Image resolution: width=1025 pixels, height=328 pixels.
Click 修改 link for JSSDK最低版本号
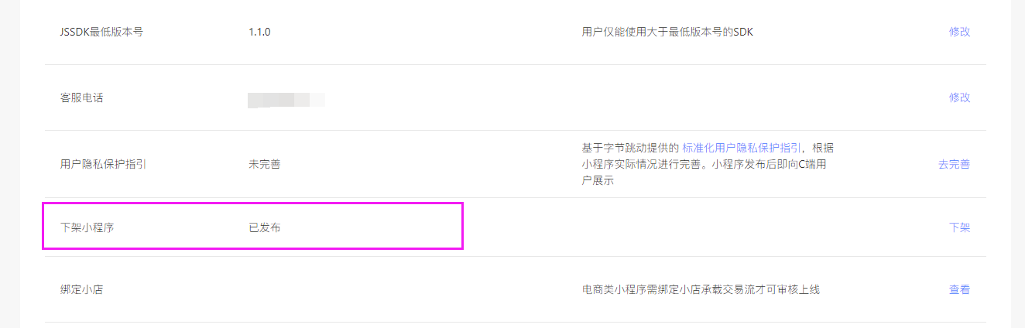tap(959, 32)
